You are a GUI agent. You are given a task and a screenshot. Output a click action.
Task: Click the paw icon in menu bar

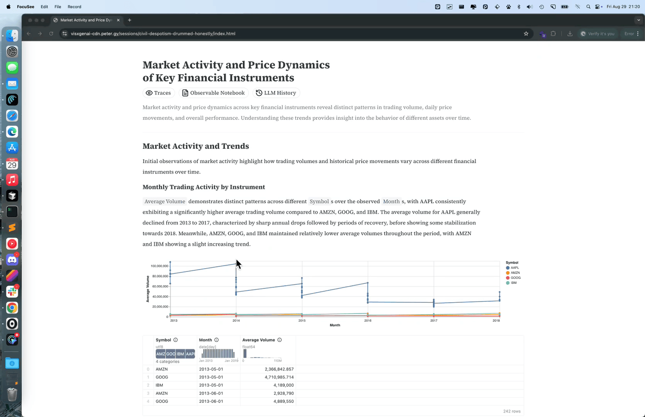[509, 7]
